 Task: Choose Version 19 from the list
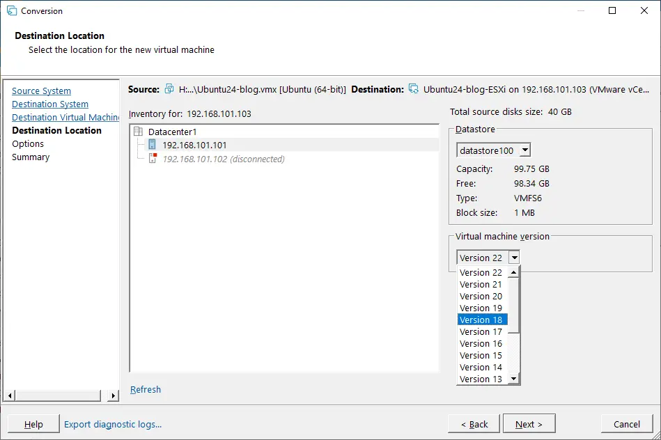pyautogui.click(x=482, y=308)
